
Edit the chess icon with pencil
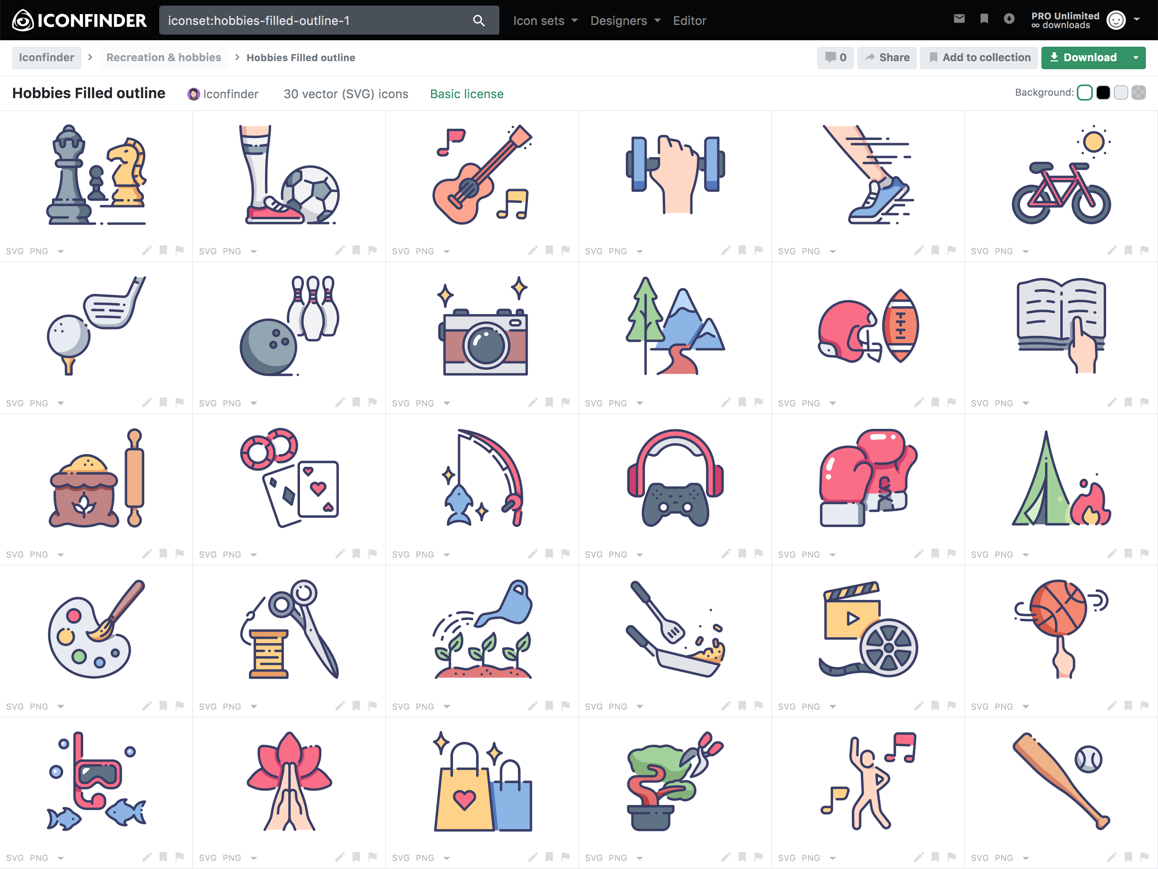(x=147, y=250)
